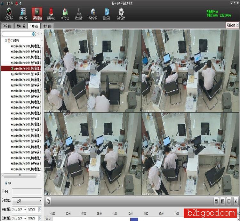Click the fullscreen icon at the far right
This screenshot has width=240, height=221.
click(236, 201)
